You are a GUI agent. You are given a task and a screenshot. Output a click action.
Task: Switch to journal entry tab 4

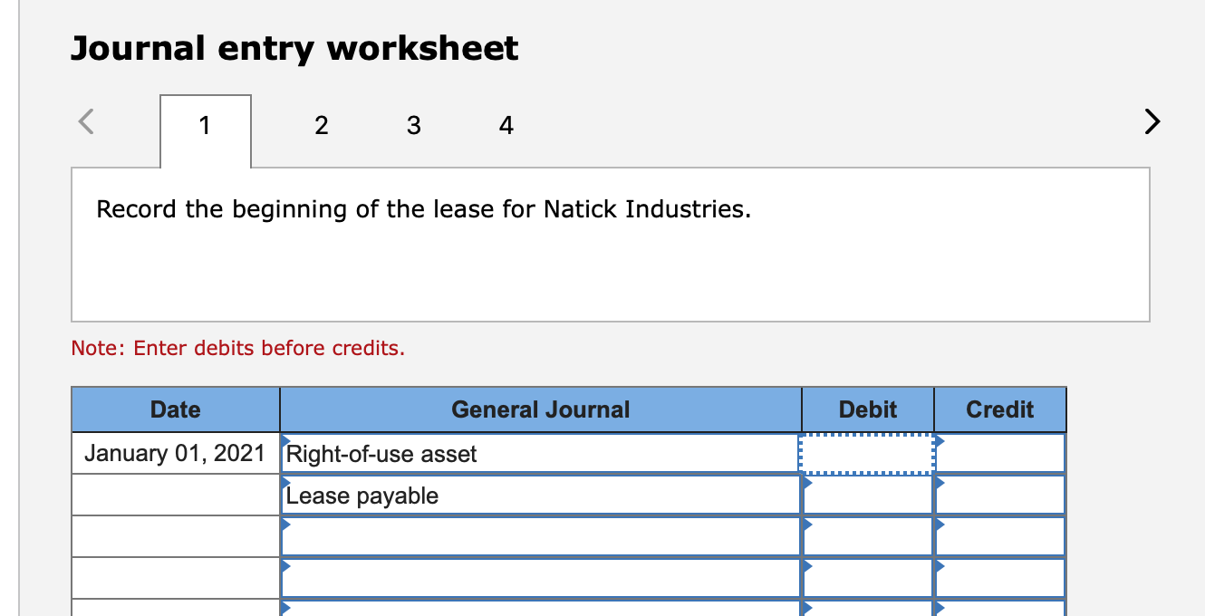coord(506,126)
